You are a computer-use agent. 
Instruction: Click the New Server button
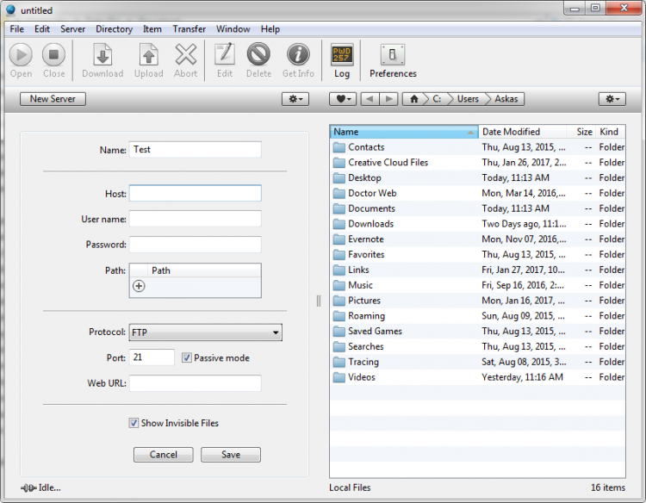53,99
